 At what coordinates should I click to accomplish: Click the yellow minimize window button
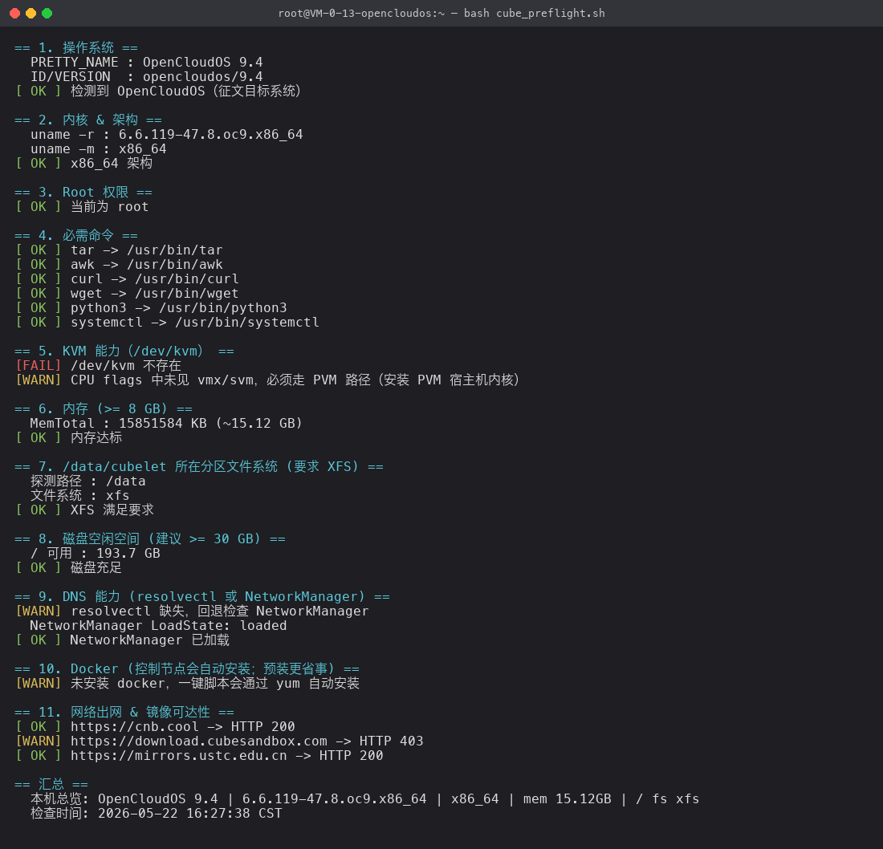tap(31, 13)
